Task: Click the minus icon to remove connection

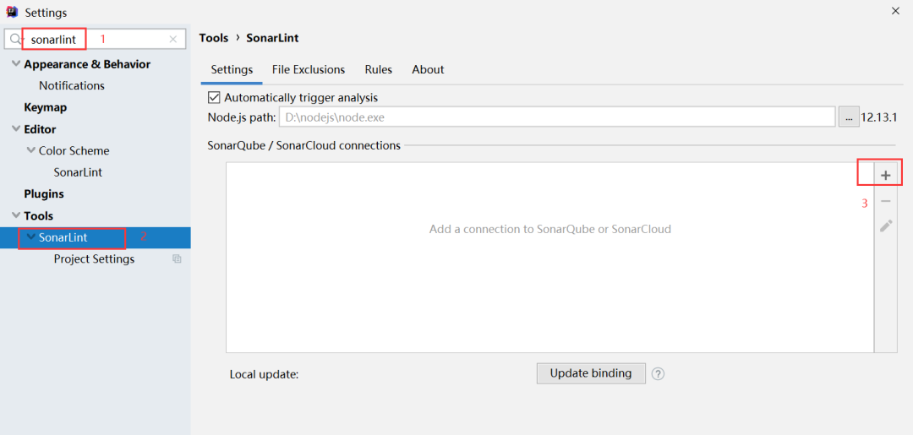Action: [x=886, y=201]
